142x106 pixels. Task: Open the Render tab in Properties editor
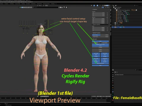[x=113, y=75]
